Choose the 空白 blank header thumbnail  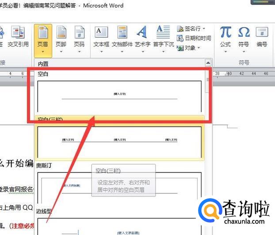[x=119, y=96]
